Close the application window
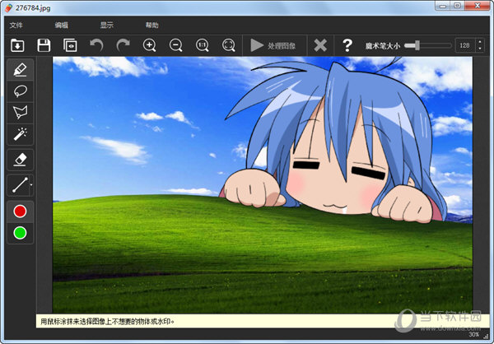The width and height of the screenshot is (494, 344). [478, 6]
